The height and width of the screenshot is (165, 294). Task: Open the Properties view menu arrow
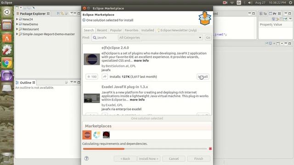290,19
